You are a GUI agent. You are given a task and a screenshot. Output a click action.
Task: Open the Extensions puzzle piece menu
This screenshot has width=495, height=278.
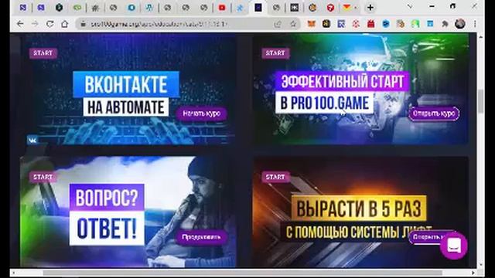coord(445,24)
